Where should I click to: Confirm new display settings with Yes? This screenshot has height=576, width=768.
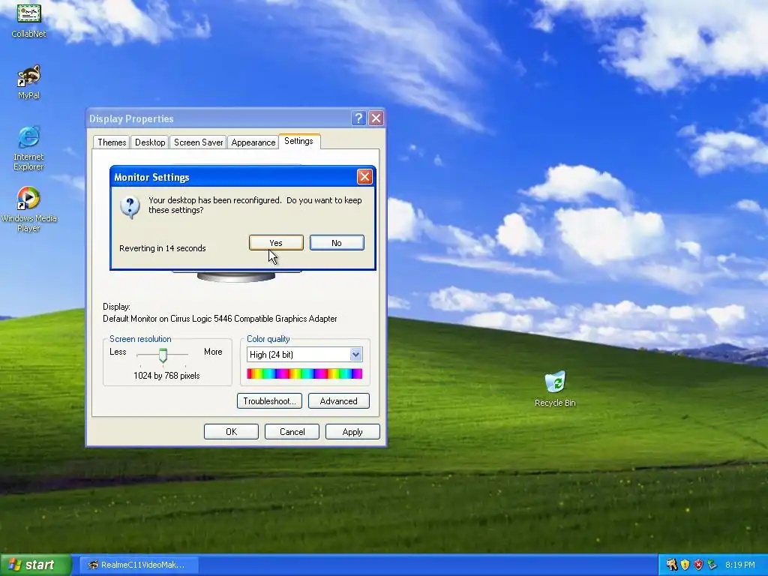[x=276, y=243]
